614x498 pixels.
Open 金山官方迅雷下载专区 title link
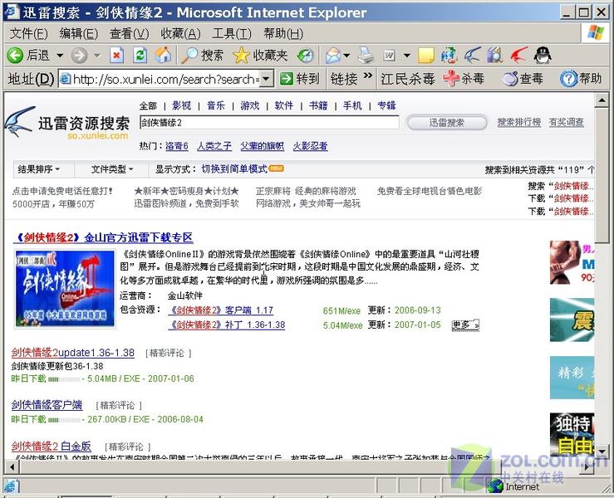pos(138,237)
